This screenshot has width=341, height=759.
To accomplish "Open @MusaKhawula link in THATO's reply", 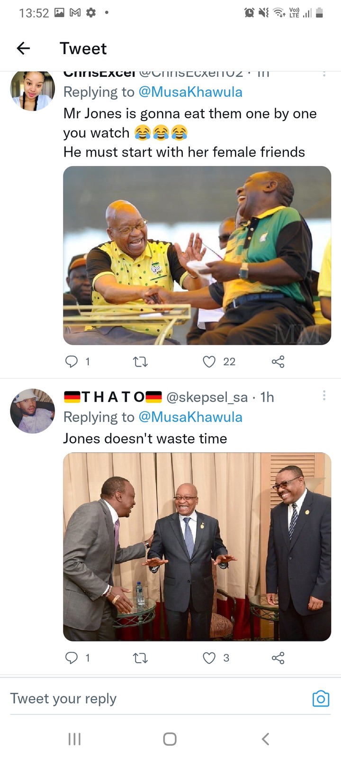I will click(x=190, y=417).
